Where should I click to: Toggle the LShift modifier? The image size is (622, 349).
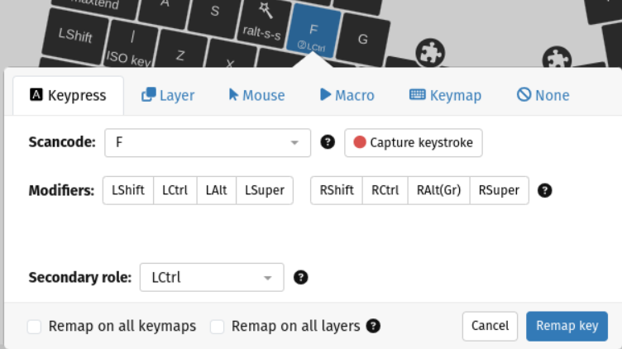coord(128,190)
